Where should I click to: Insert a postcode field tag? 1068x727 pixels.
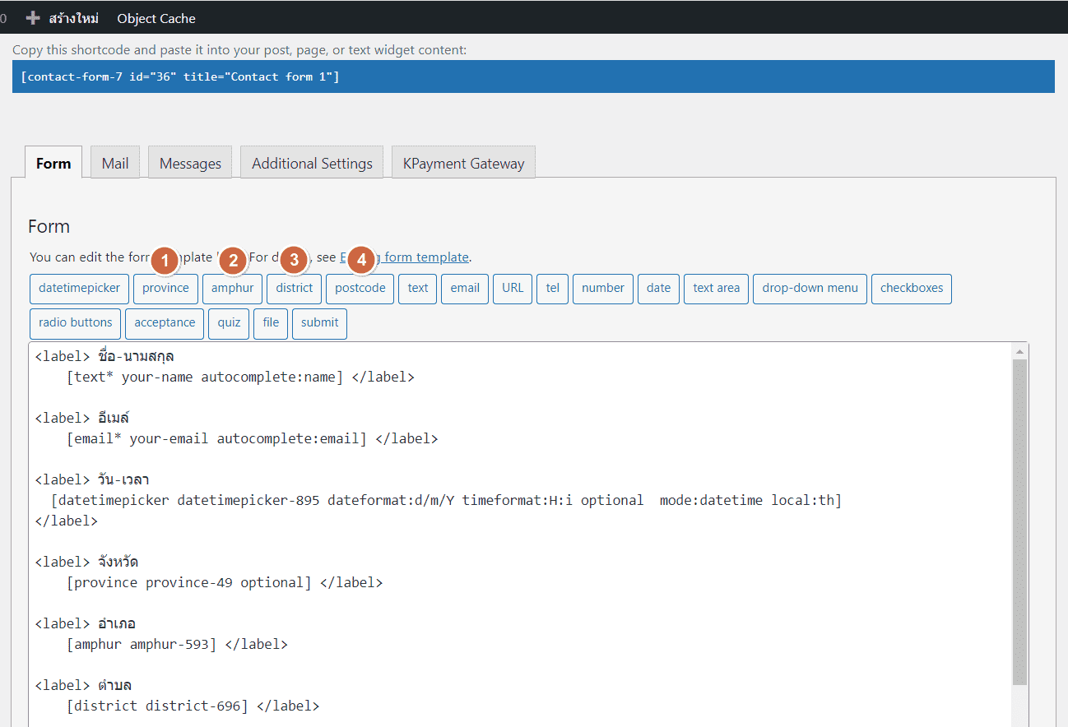(x=360, y=289)
